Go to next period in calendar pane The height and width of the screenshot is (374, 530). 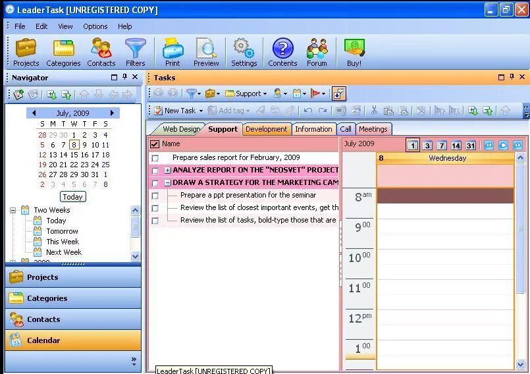tap(517, 146)
